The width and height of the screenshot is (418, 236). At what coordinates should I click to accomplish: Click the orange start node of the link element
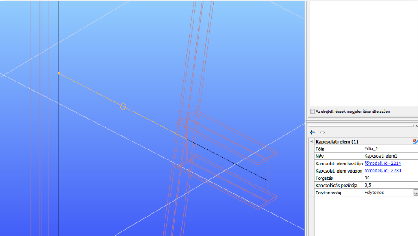(x=59, y=73)
